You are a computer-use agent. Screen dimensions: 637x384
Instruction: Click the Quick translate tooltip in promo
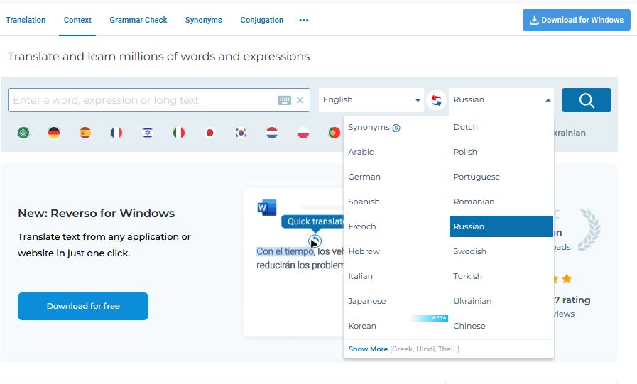tap(312, 221)
